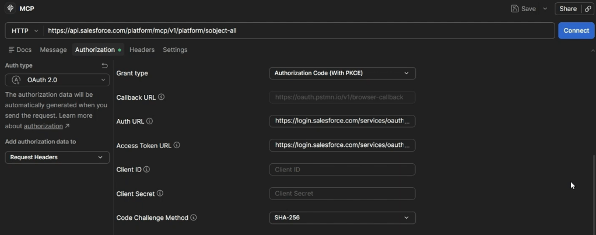Click the Save floppy disk icon
This screenshot has width=596, height=235.
point(515,9)
